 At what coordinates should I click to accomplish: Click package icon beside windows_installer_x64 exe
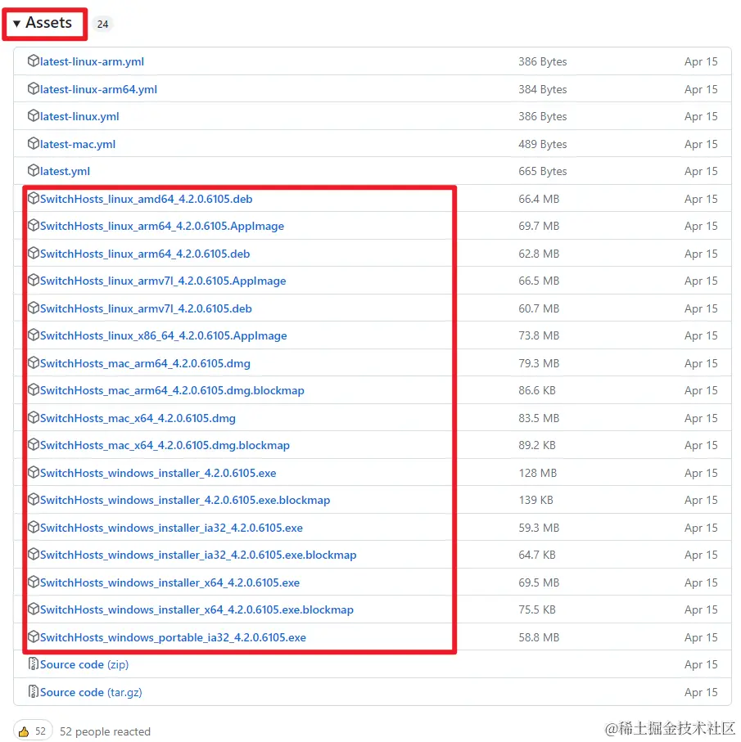coord(33,582)
